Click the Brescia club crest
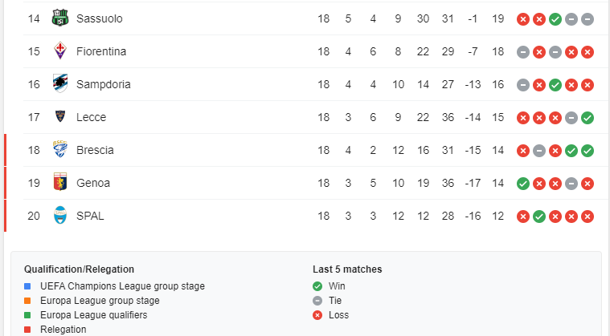This screenshot has height=336, width=610. pos(60,150)
